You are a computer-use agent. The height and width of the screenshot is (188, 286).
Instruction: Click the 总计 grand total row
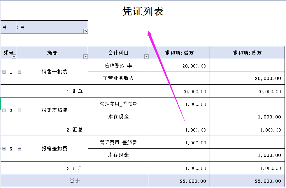pos(74,180)
